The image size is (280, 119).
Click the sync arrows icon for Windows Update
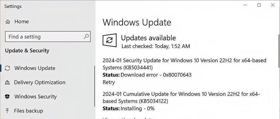7,68
